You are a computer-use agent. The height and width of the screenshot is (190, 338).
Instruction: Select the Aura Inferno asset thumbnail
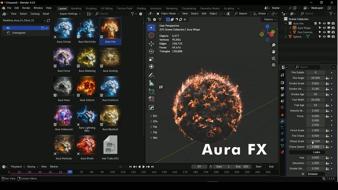tap(87, 89)
